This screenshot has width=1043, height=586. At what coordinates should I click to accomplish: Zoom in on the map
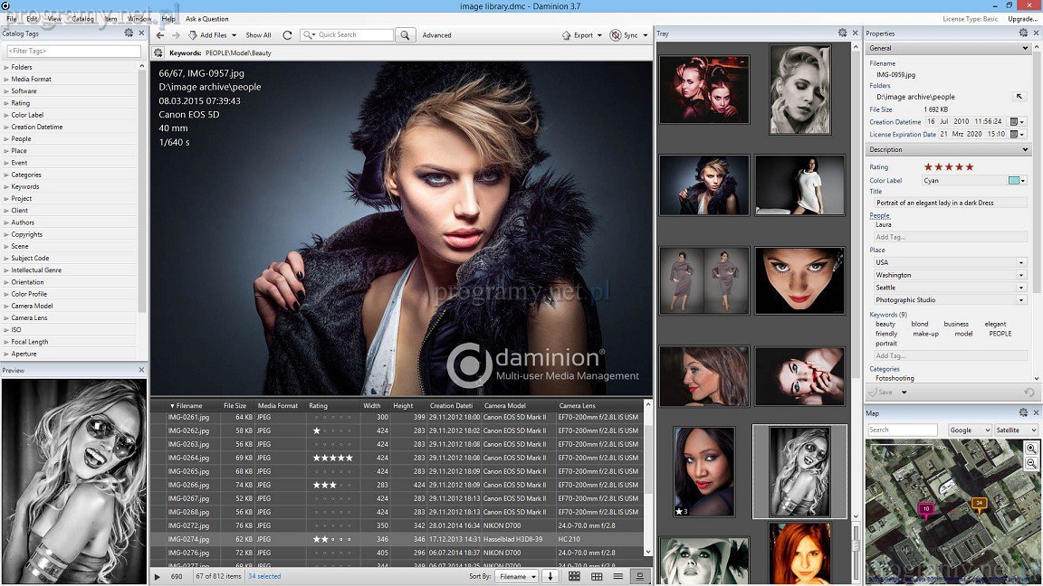pos(1031,449)
